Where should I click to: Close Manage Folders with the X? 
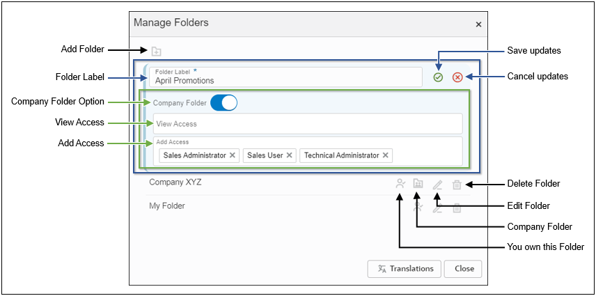pyautogui.click(x=478, y=24)
